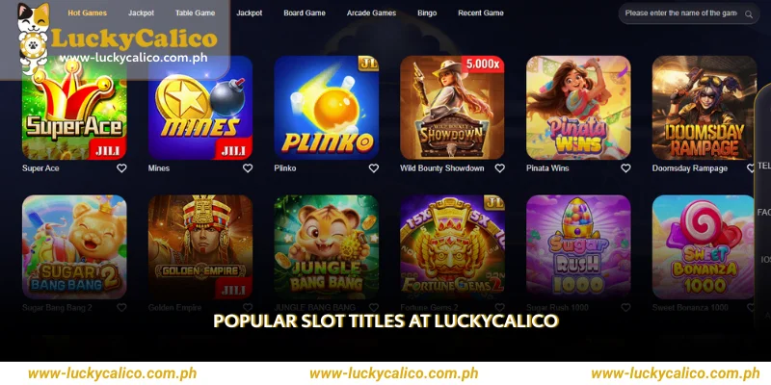This screenshot has height=385, width=771.
Task: Click the LuckyCalico cat logo
Action: (34, 38)
